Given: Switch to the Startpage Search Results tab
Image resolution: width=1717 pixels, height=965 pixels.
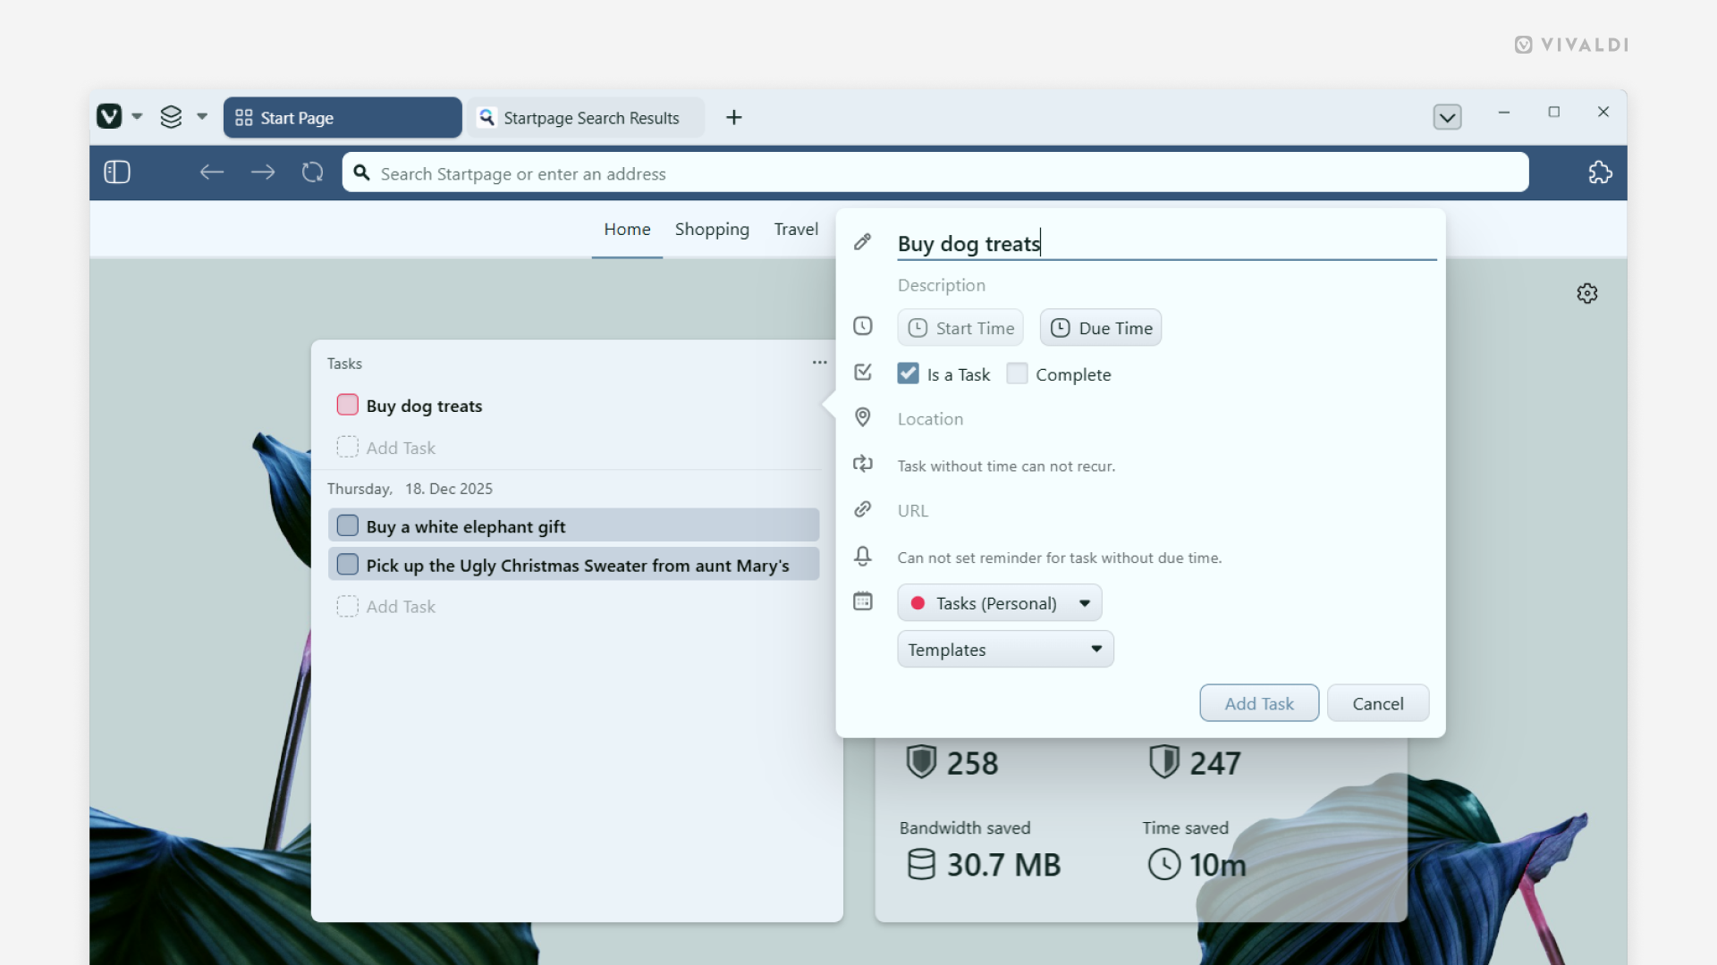Looking at the screenshot, I should pyautogui.click(x=586, y=117).
